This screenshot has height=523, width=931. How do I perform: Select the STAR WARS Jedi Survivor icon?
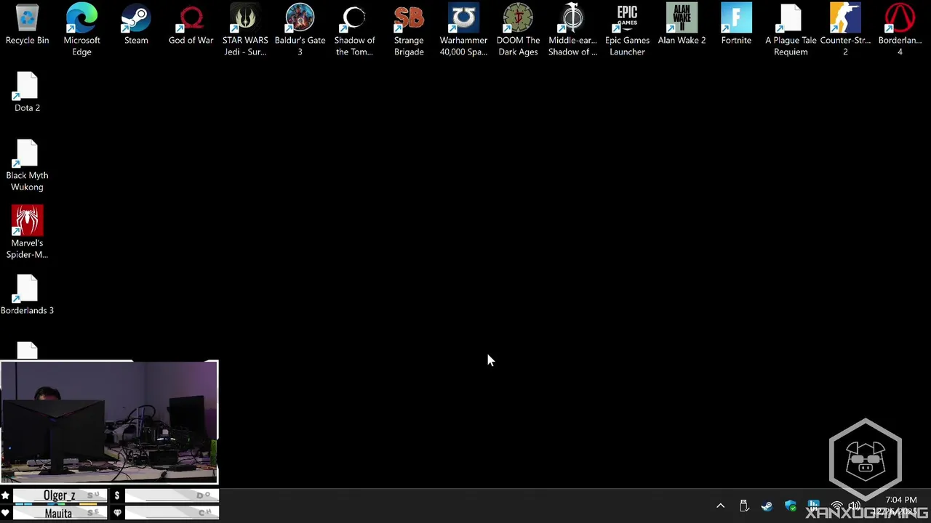click(245, 29)
